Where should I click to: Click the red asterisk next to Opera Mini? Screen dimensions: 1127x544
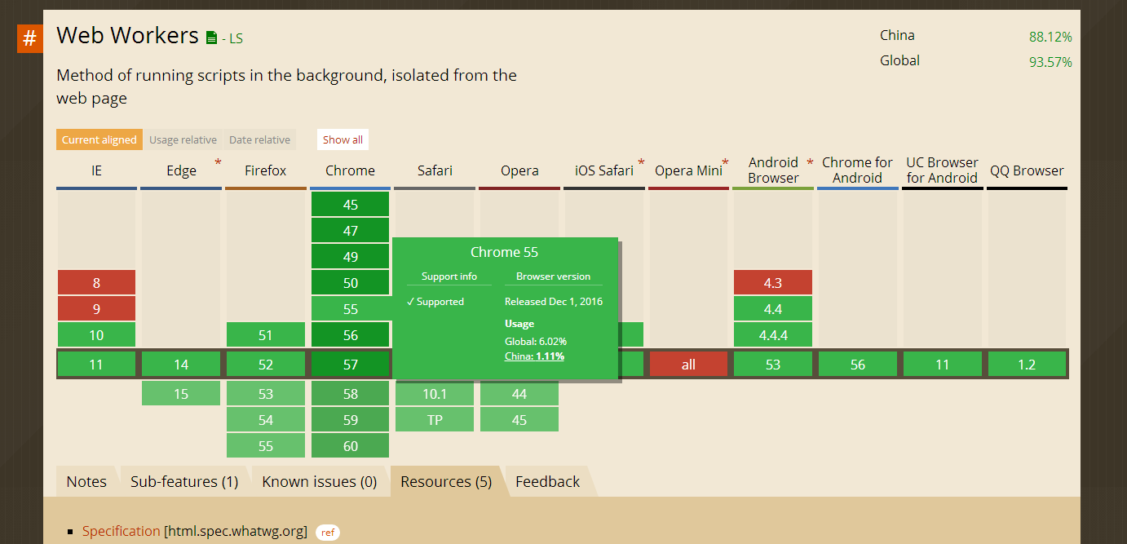(x=726, y=163)
